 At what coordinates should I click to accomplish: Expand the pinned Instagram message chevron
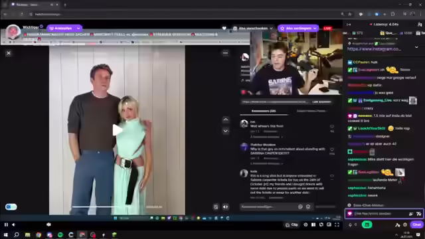[416, 47]
